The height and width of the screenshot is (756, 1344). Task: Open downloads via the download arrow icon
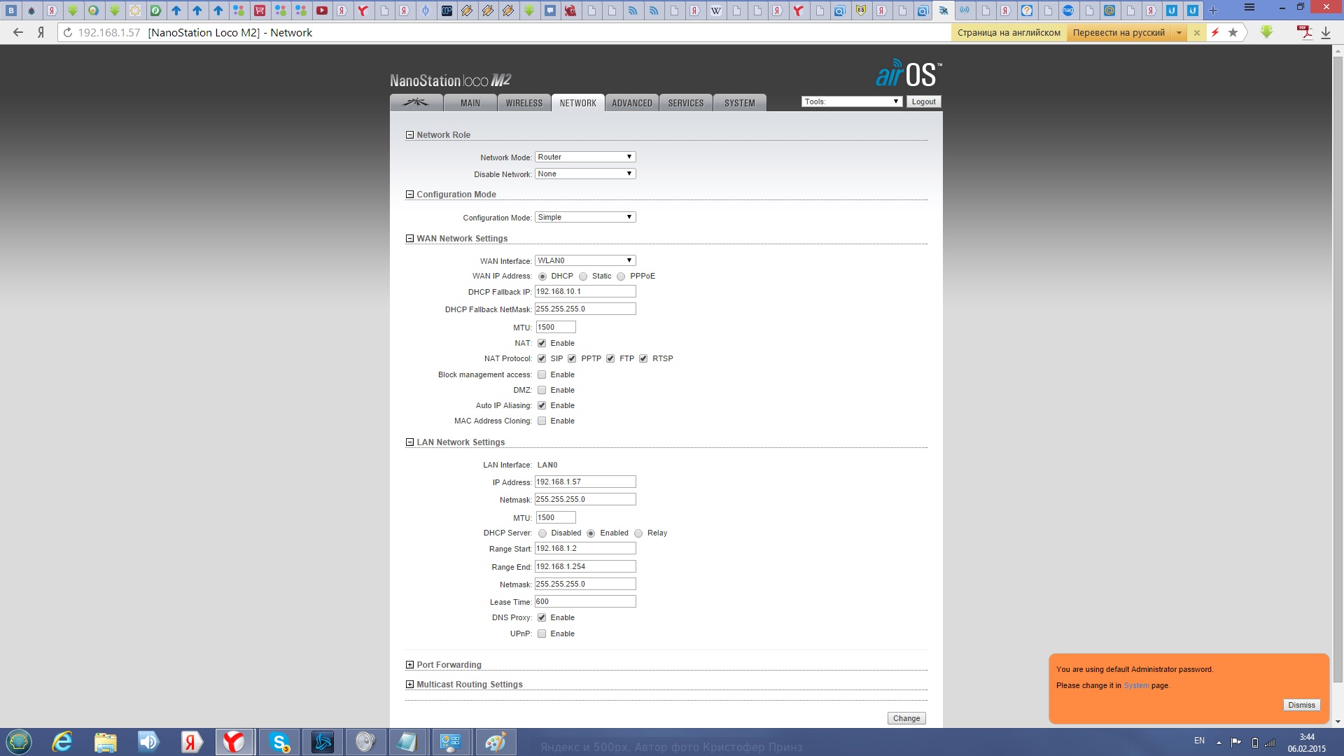pyautogui.click(x=1326, y=32)
